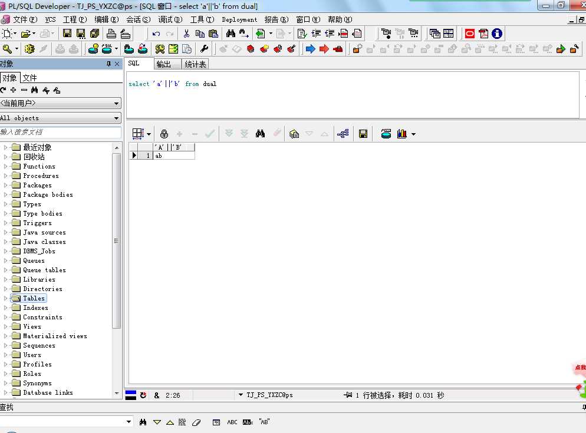The width and height of the screenshot is (586, 433).
Task: Expand the Views folder
Action: [5, 326]
